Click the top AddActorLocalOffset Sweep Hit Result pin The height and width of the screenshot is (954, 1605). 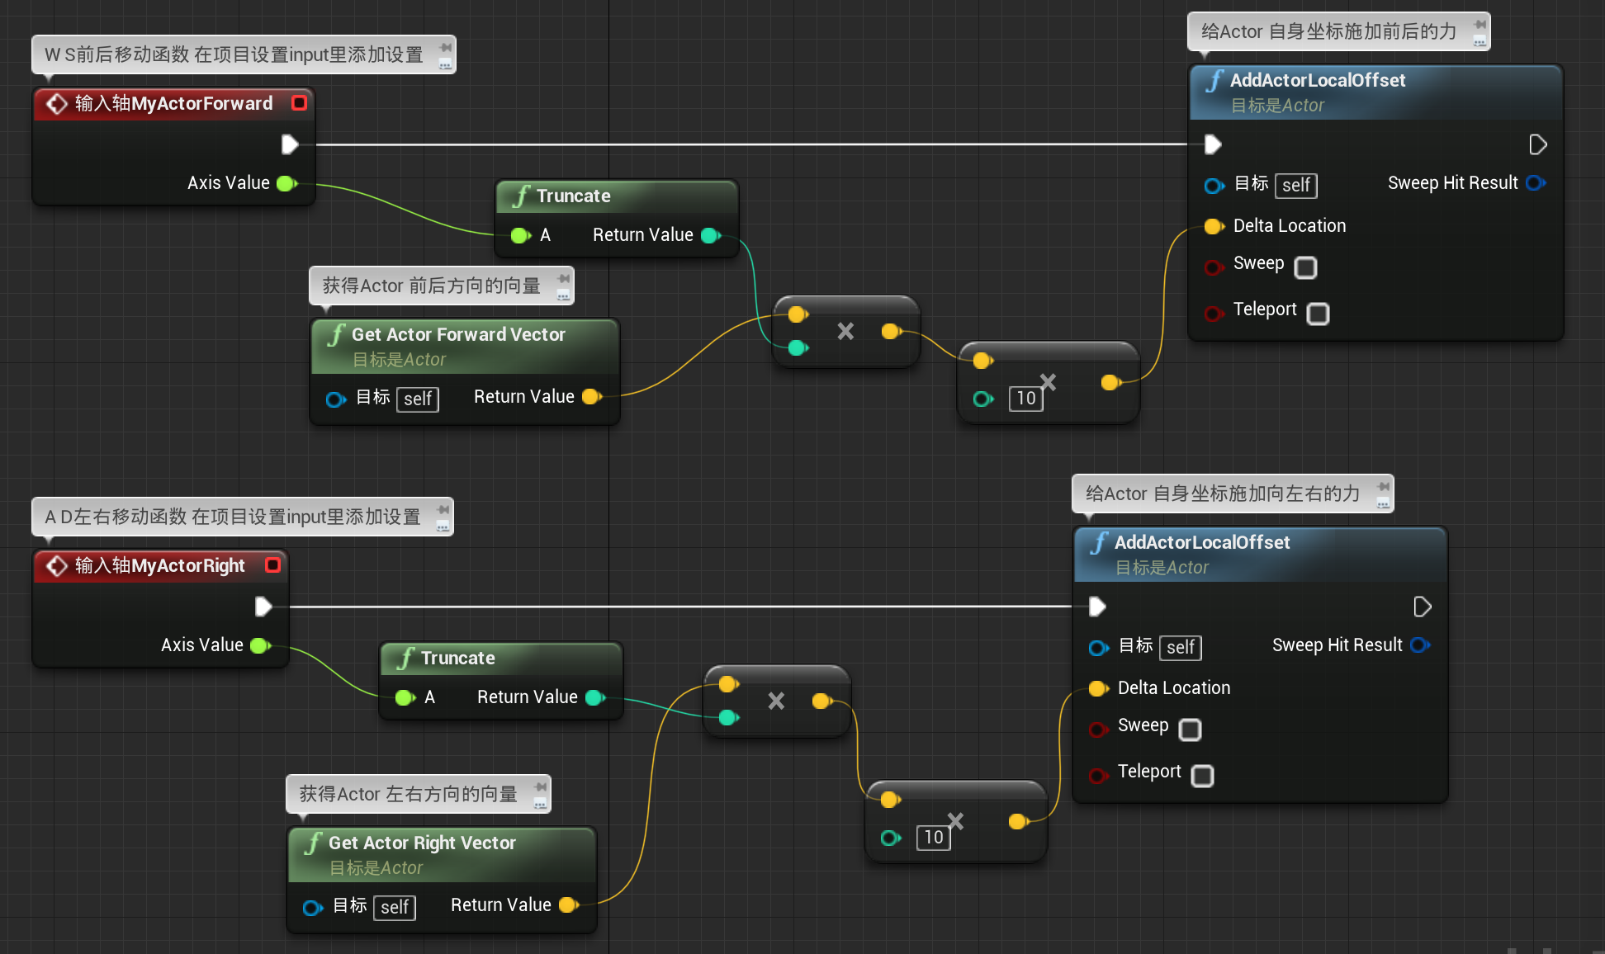click(x=1535, y=183)
